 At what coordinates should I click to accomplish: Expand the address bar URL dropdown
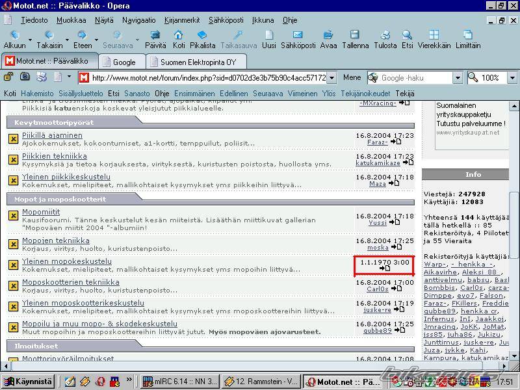coord(332,78)
